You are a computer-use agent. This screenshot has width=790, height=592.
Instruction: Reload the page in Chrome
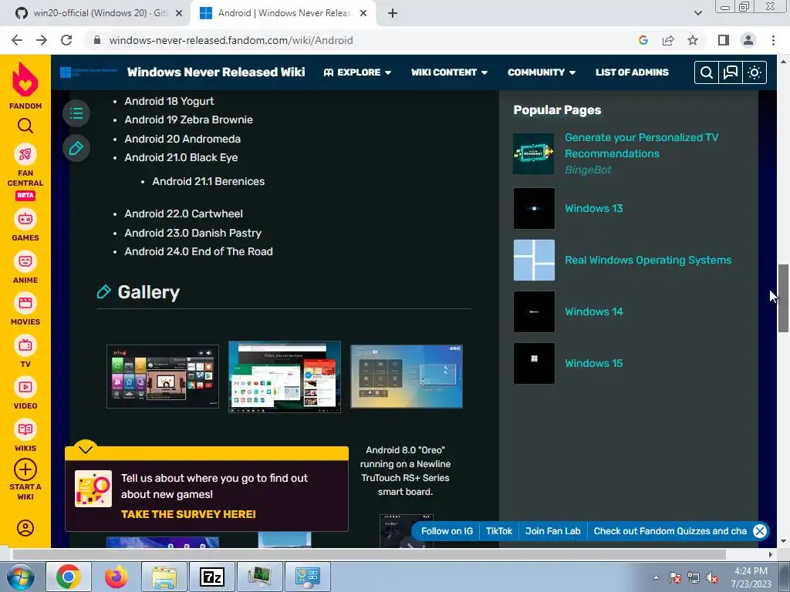click(66, 40)
